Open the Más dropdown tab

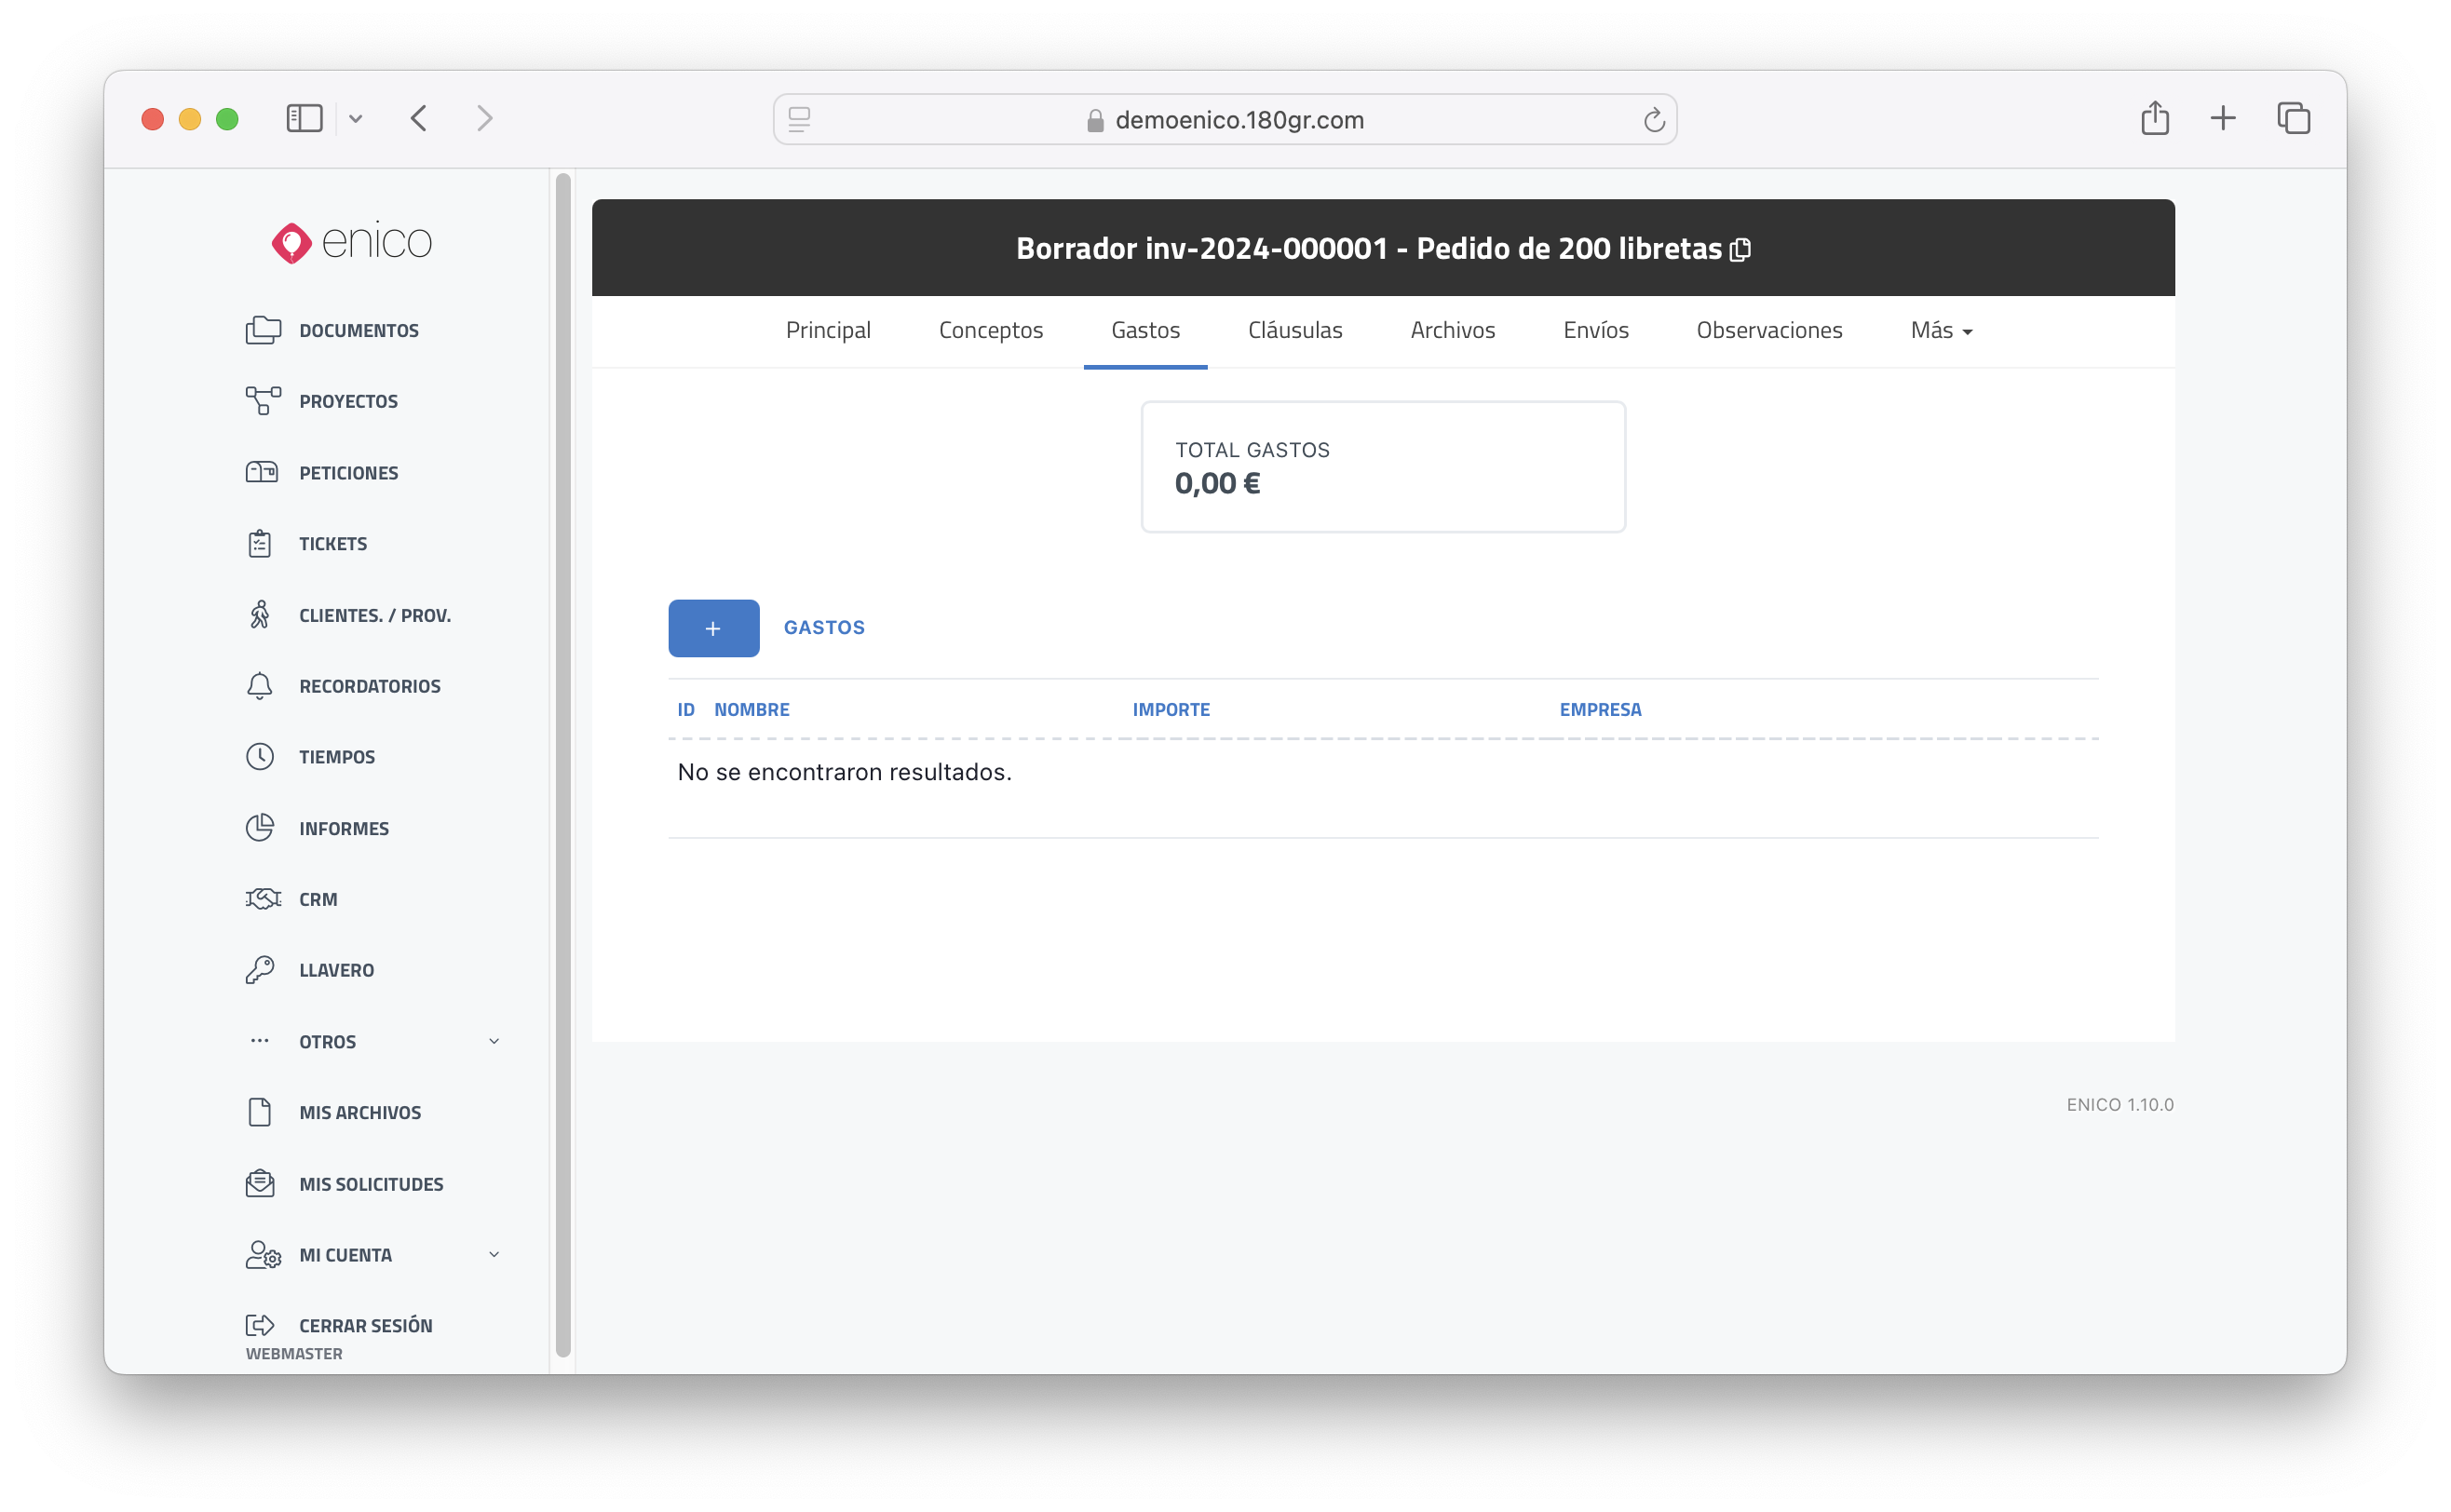[1941, 330]
